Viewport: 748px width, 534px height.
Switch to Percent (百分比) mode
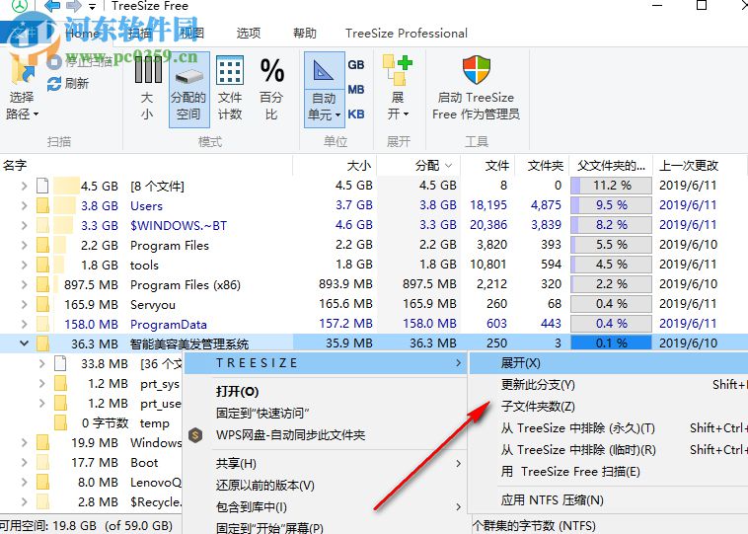(271, 90)
